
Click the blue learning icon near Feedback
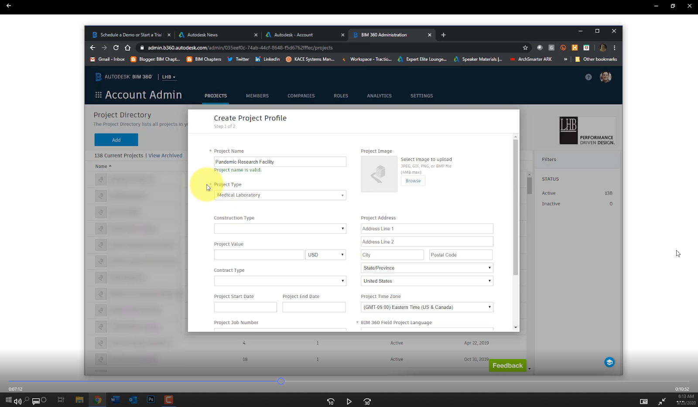(x=609, y=362)
